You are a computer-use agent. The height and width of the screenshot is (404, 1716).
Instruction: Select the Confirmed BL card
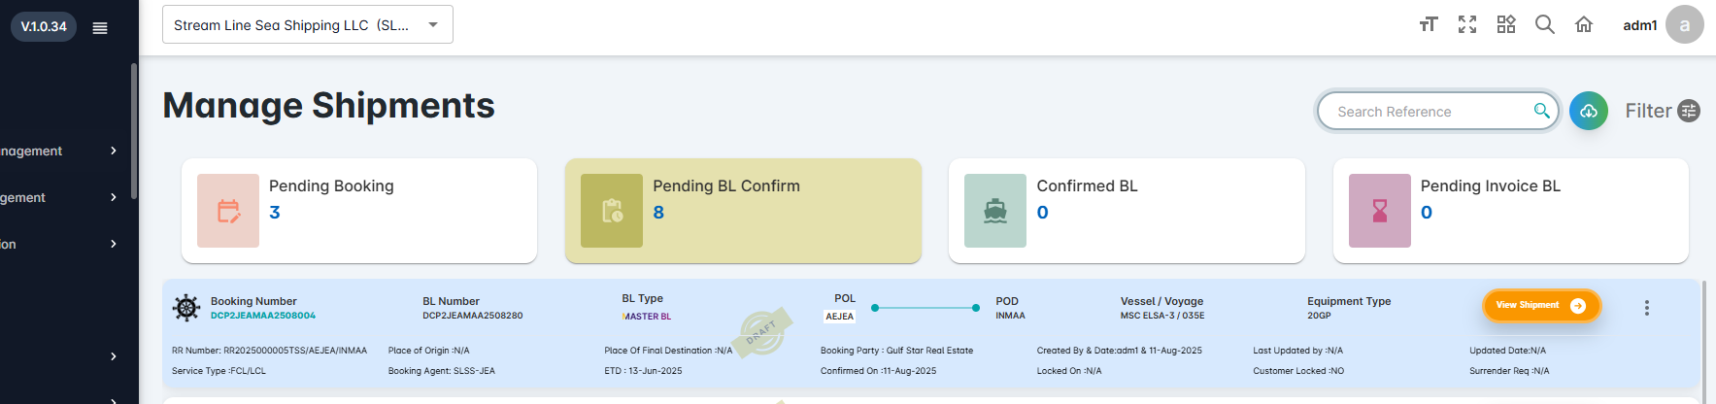click(1127, 211)
